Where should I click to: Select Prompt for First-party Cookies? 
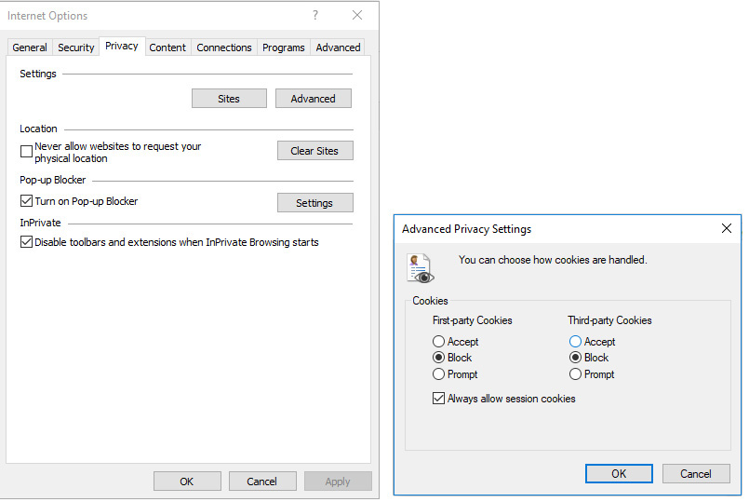(x=439, y=374)
